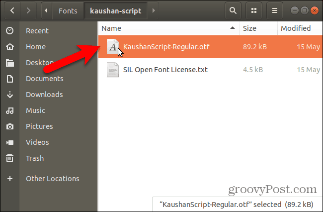Open Desktop in the sidebar
Viewport: 323px width, 212px height.
pyautogui.click(x=40, y=63)
